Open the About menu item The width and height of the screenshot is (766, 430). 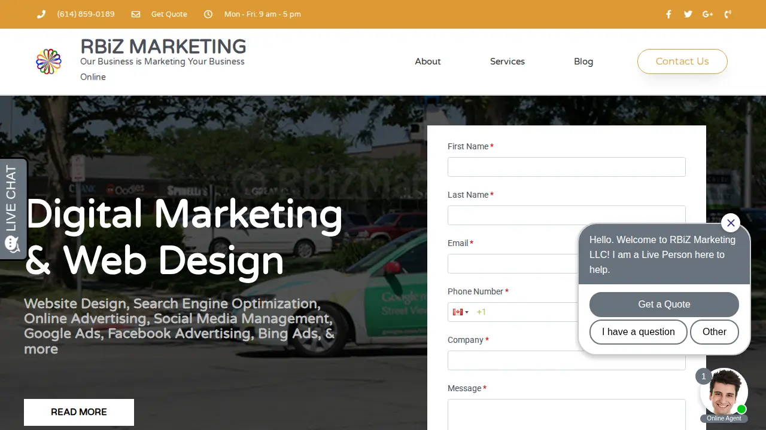428,62
